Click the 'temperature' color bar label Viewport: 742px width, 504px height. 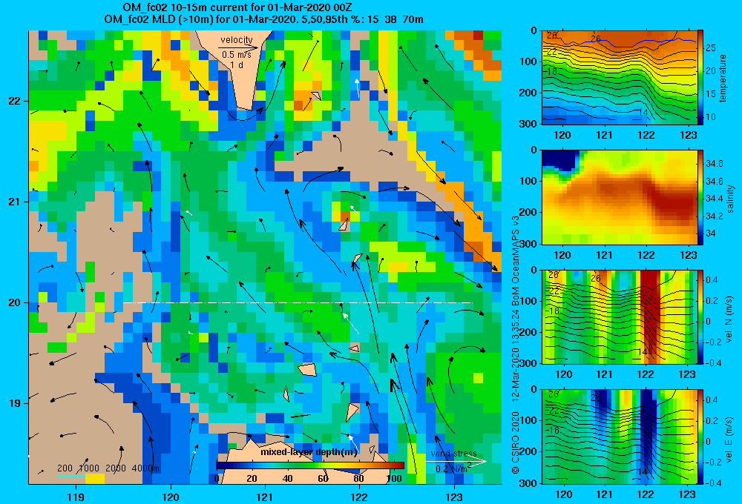(723, 78)
